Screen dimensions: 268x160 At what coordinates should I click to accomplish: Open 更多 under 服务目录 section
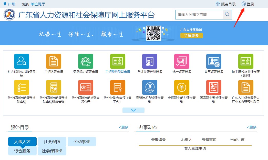(x=124, y=127)
